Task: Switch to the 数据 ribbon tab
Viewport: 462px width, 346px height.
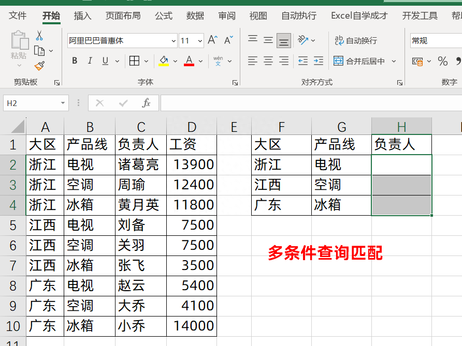Action: [x=195, y=16]
